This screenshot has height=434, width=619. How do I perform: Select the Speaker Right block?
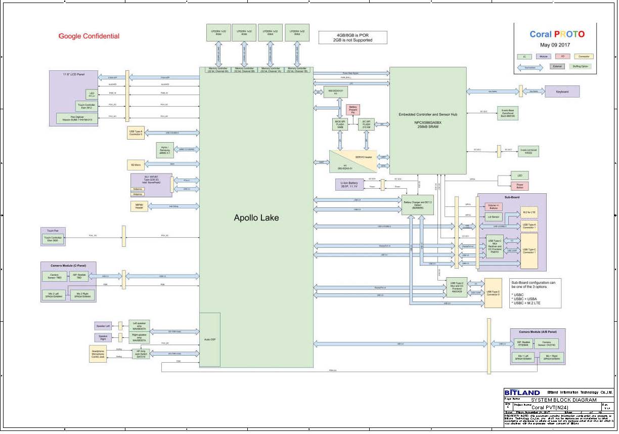[103, 337]
